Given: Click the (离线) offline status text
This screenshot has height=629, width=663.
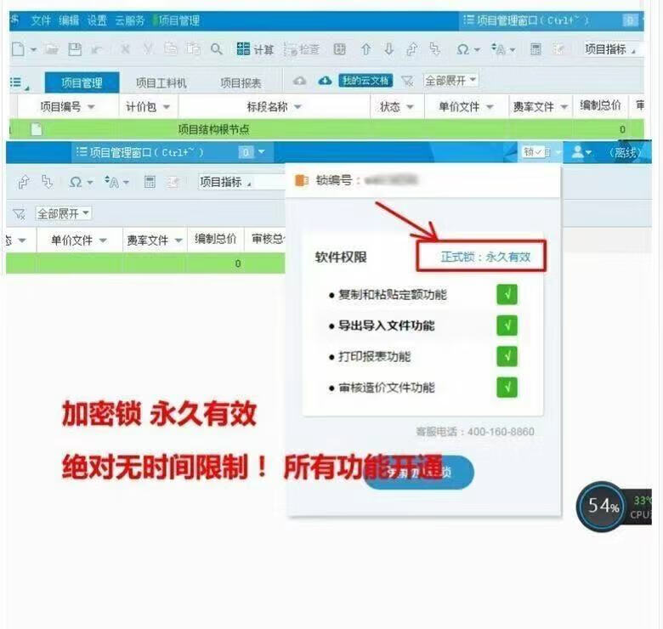Looking at the screenshot, I should click(x=625, y=152).
